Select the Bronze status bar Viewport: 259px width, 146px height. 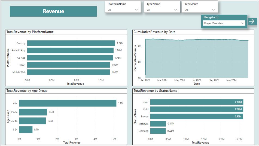[x=196, y=116]
